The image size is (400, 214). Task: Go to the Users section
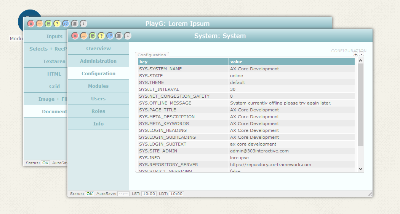[98, 99]
